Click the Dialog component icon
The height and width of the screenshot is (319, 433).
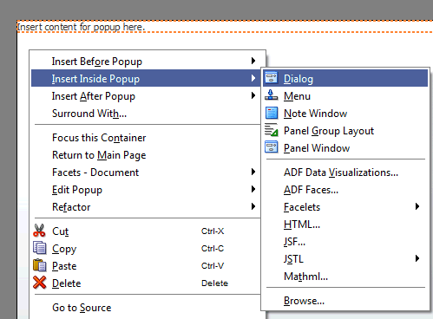pos(272,78)
